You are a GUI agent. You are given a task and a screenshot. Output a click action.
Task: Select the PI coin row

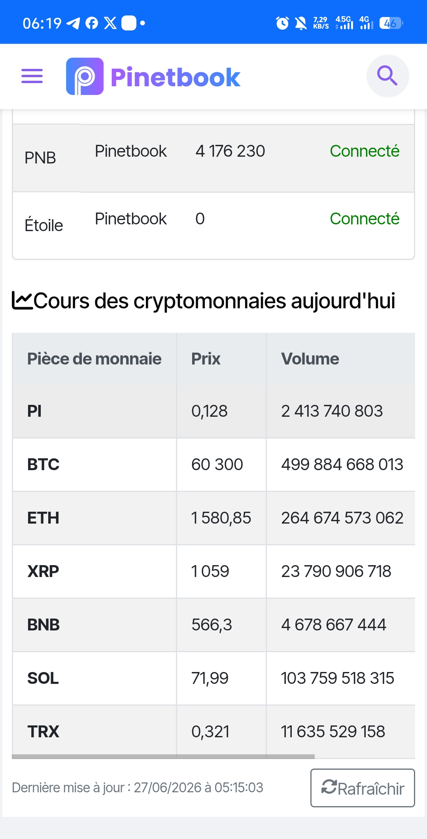[x=213, y=411]
